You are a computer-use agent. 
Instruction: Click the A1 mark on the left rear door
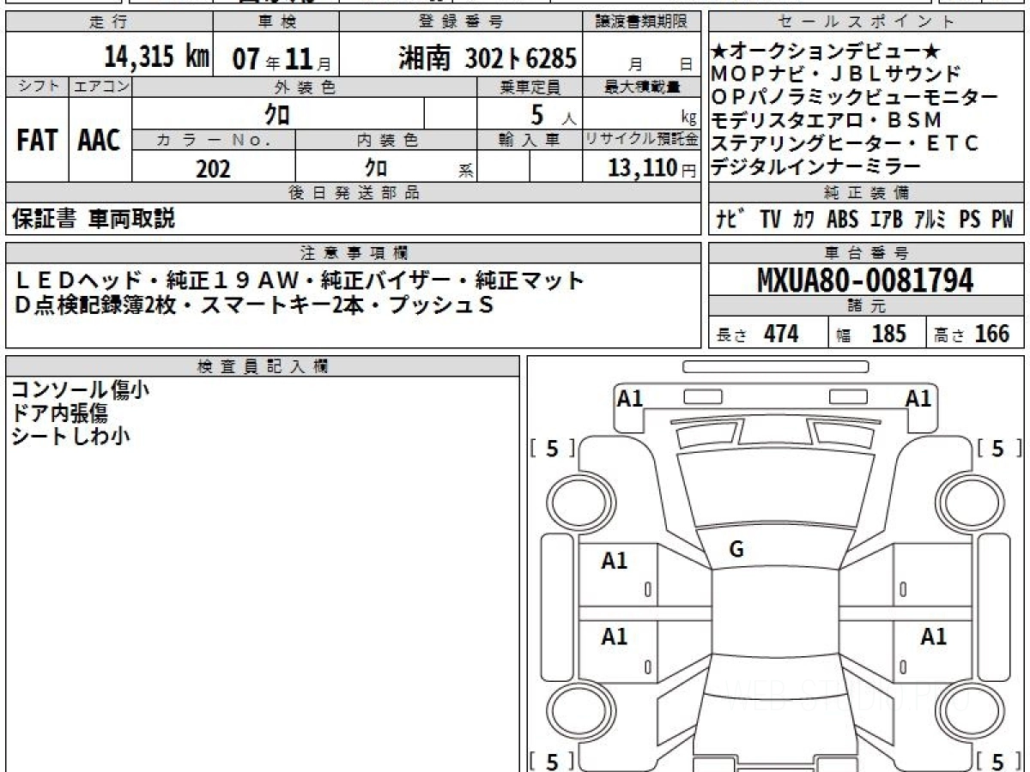(615, 636)
